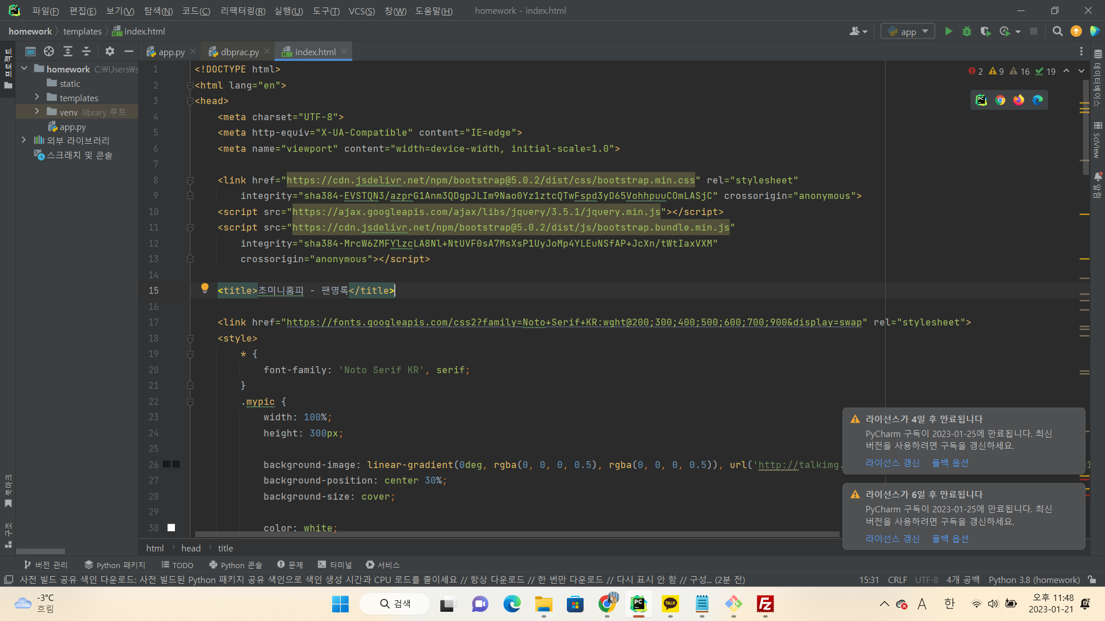Open the 파일 menu
Image resolution: width=1105 pixels, height=621 pixels.
pos(45,11)
